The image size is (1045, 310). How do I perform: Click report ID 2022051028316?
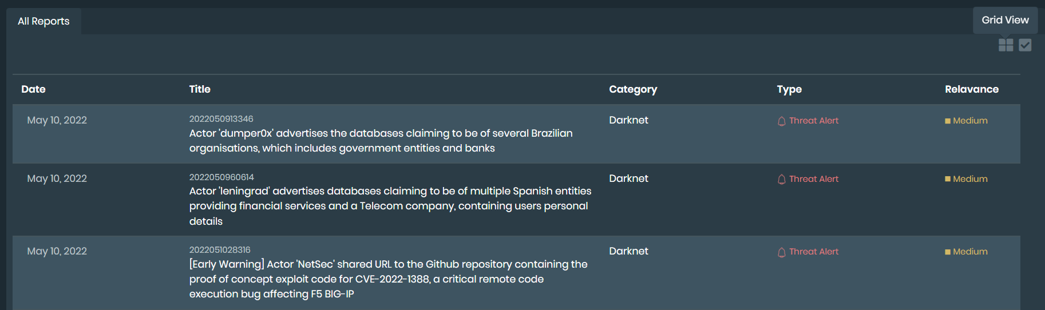click(x=220, y=250)
